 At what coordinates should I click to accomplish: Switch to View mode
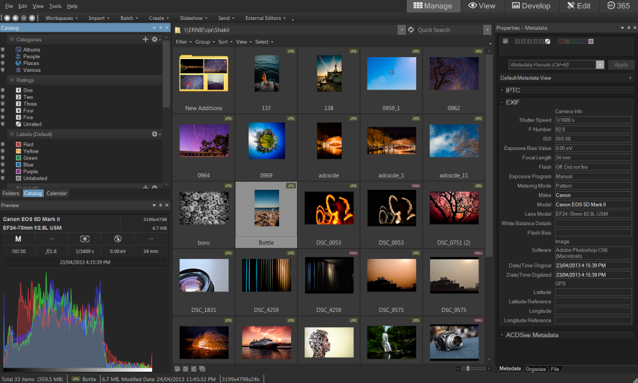click(483, 6)
